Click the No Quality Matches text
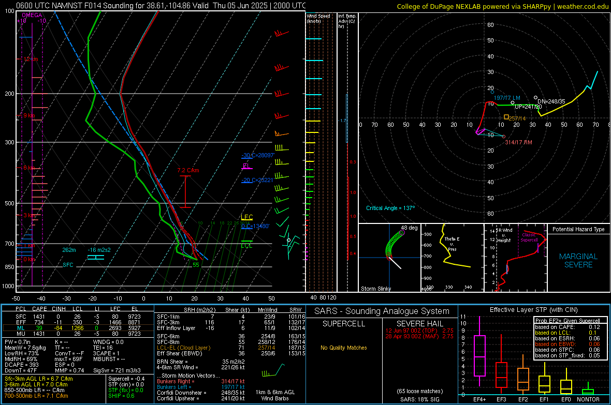 pos(344,348)
